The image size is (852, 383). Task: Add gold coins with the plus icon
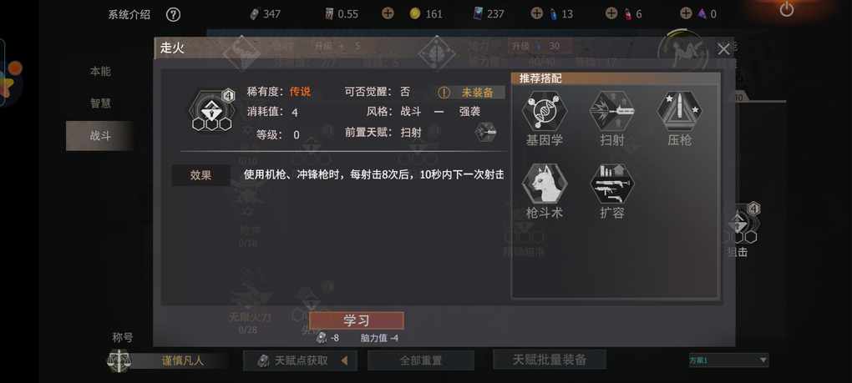(x=388, y=13)
